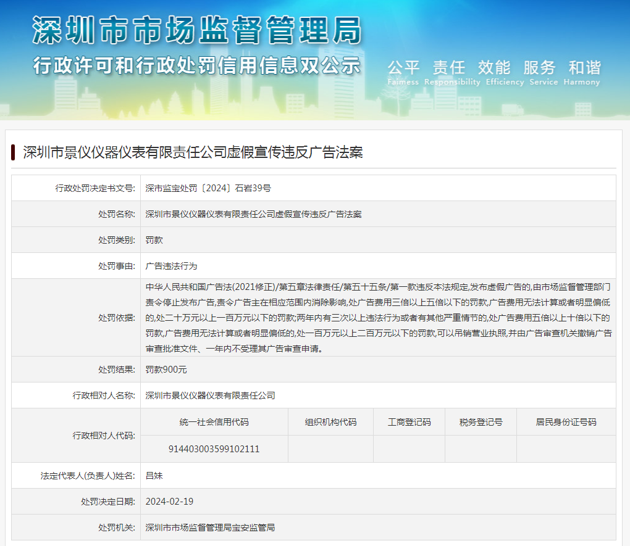The image size is (630, 546).
Task: Click the 宝安监管局 penalty authority value
Action: 210,527
